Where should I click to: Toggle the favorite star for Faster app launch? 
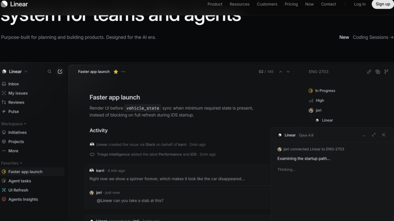click(x=115, y=72)
